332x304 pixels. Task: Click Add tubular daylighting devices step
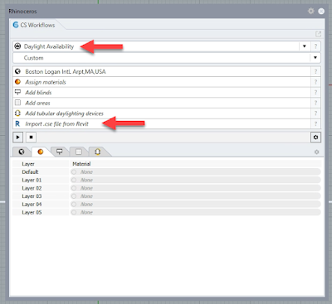pyautogui.click(x=162, y=113)
